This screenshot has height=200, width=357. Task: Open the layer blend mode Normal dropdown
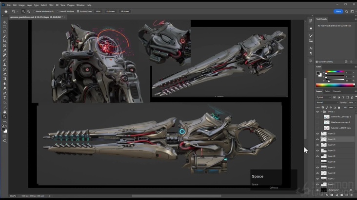[x=327, y=102]
